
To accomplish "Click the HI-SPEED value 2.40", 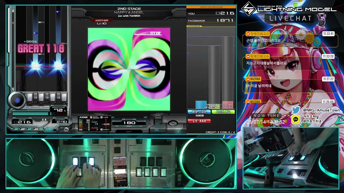I will (x=61, y=122).
